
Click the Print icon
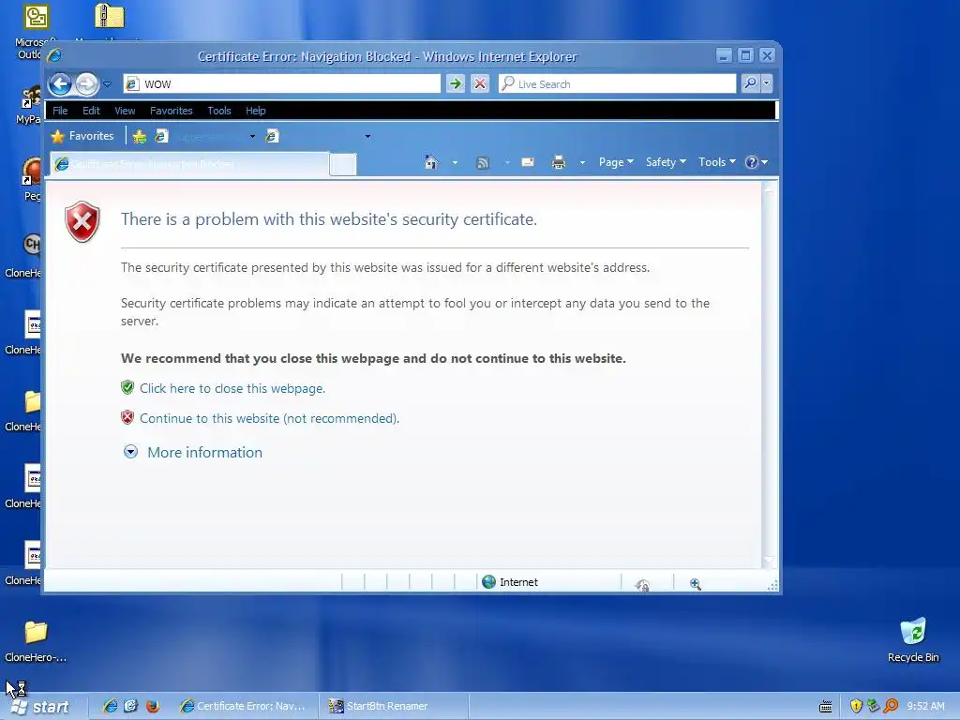click(559, 162)
